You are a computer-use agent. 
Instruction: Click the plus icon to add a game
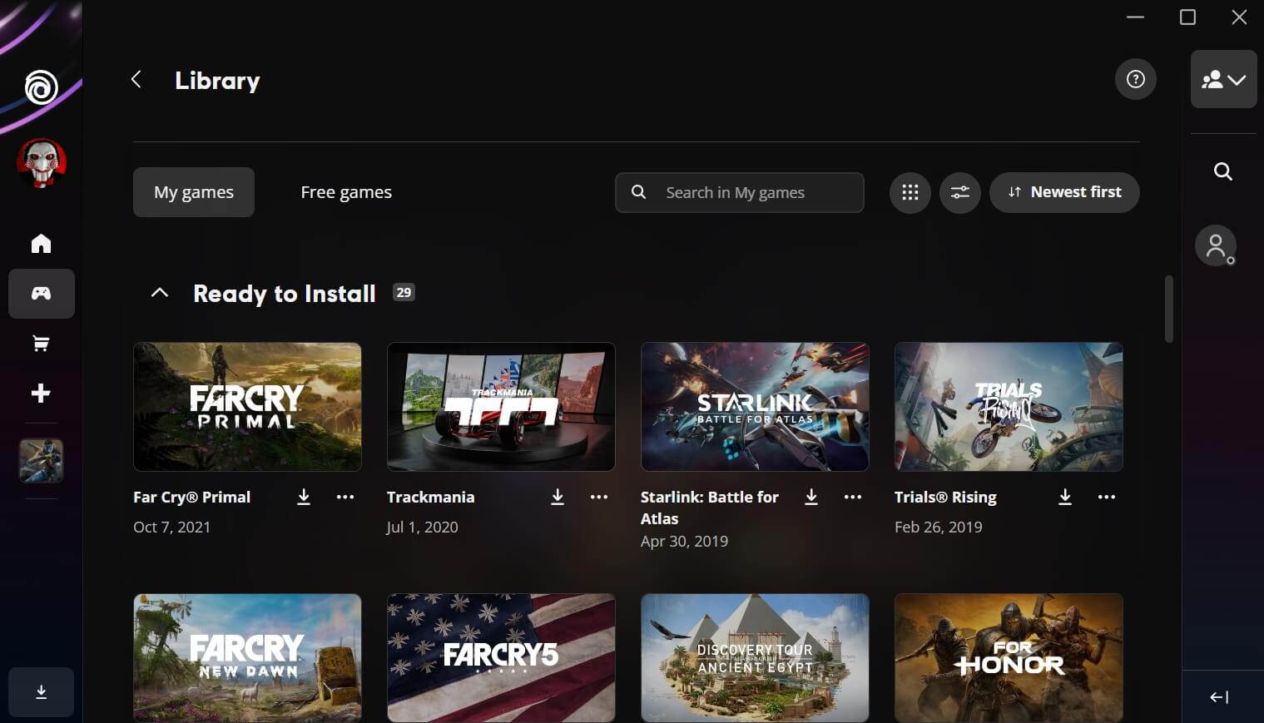click(40, 393)
